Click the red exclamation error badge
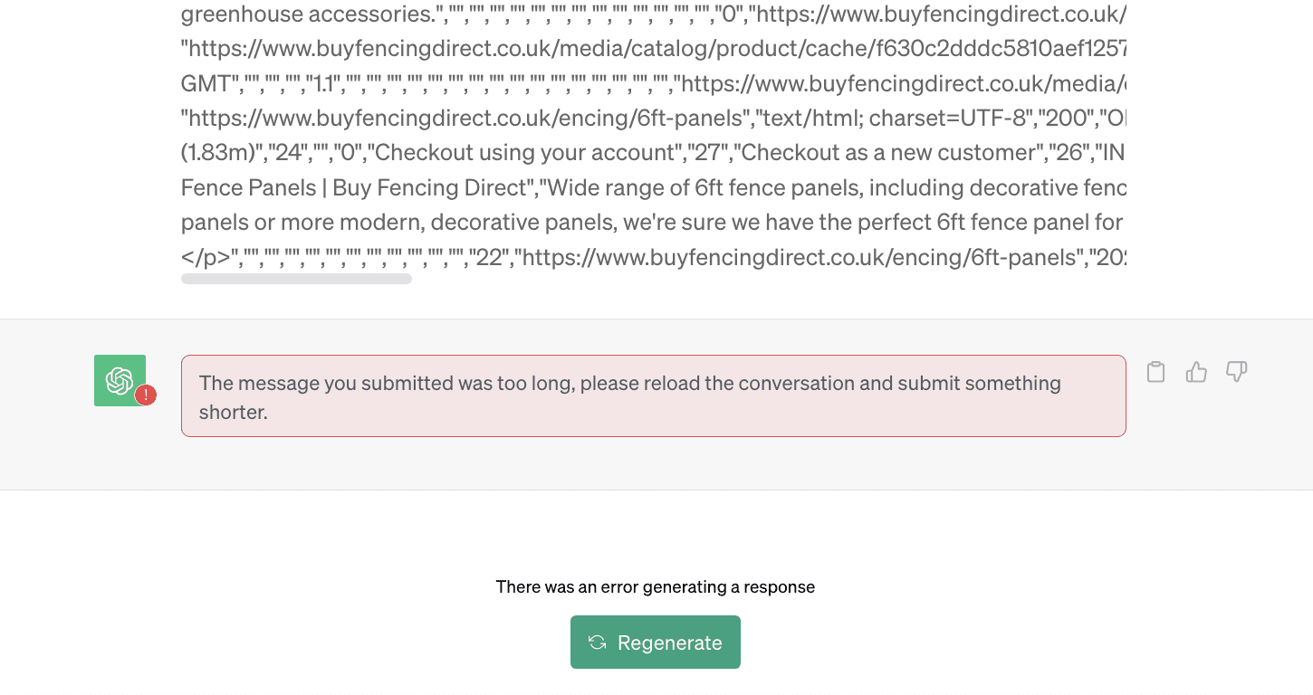The height and width of the screenshot is (695, 1313). tap(147, 395)
